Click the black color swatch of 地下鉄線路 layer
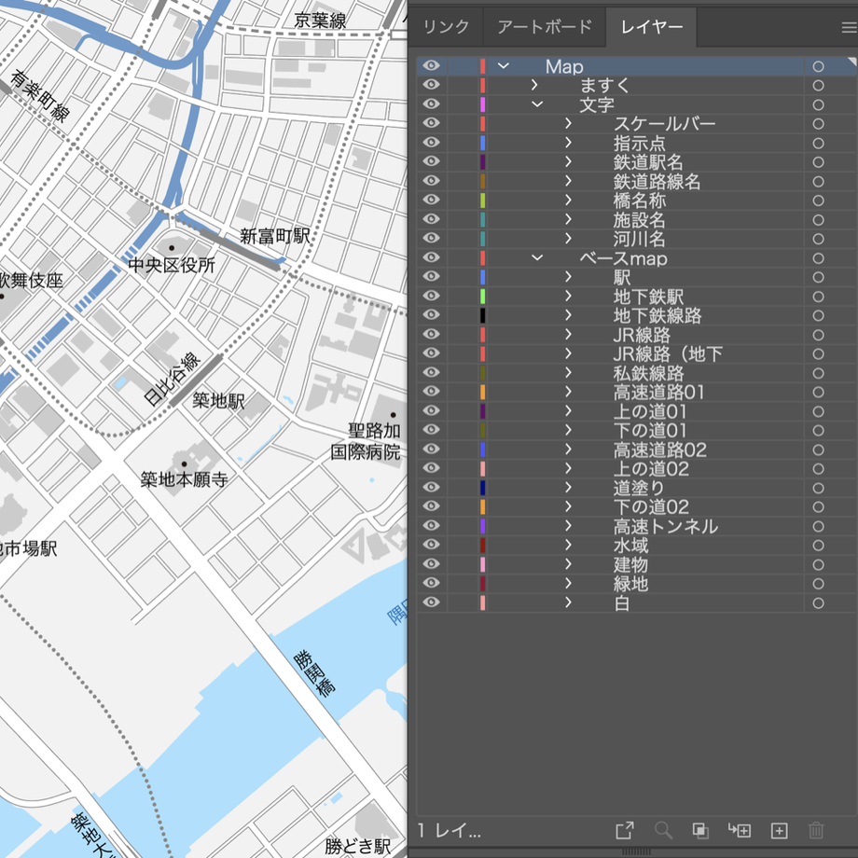Viewport: 858px width, 858px height. pos(483,315)
